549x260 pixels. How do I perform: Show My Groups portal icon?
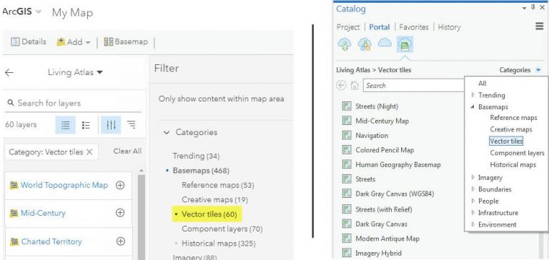(365, 44)
